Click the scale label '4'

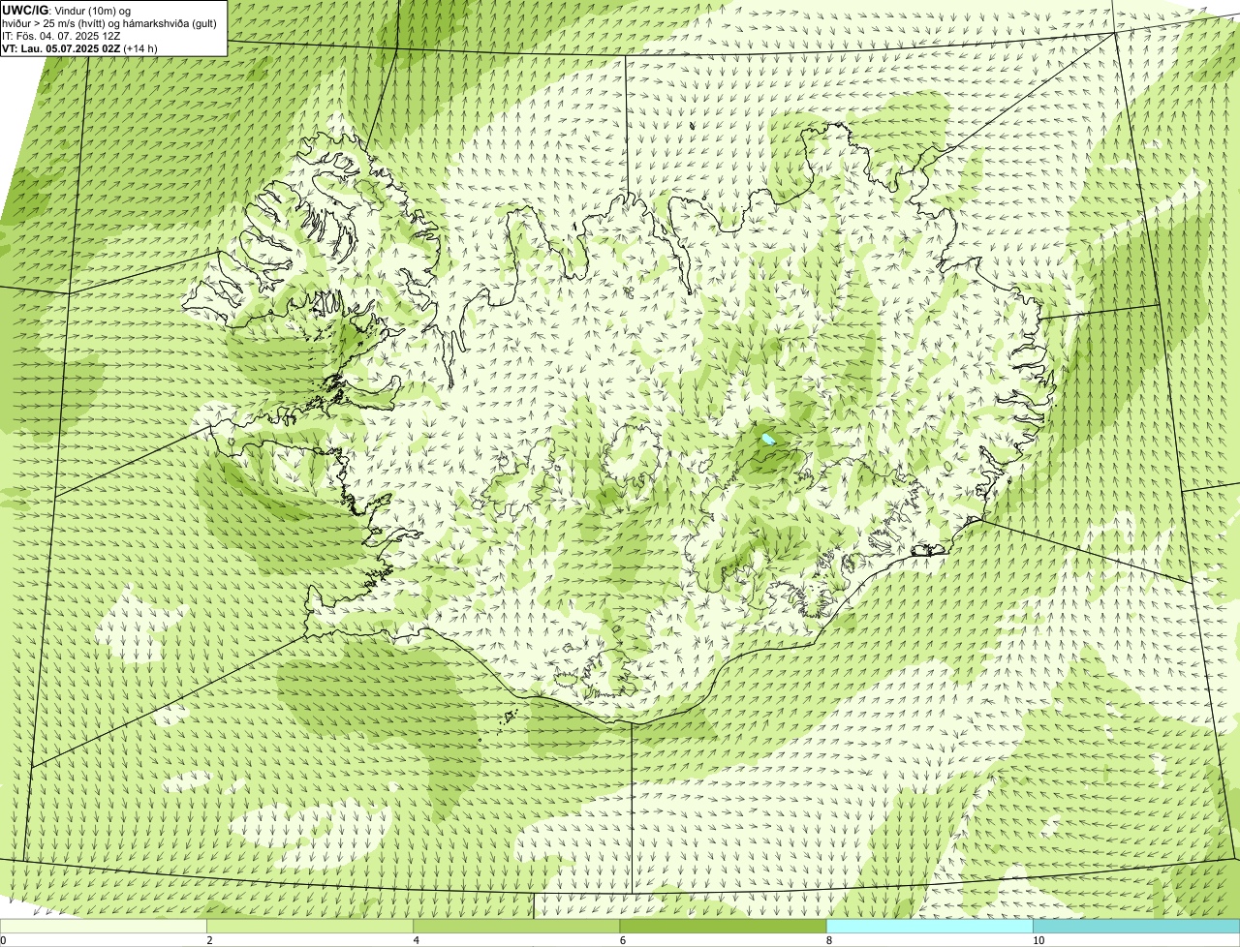click(x=416, y=940)
